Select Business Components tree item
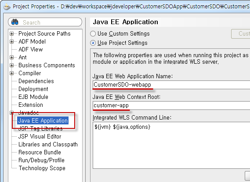Viewport: 250px width, 182px height. pos(47,65)
